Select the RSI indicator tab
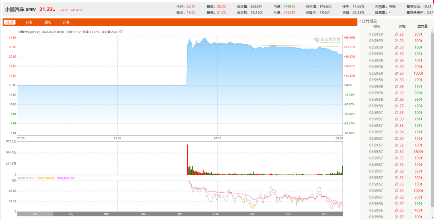This screenshot has width=434, height=220. click(35, 214)
